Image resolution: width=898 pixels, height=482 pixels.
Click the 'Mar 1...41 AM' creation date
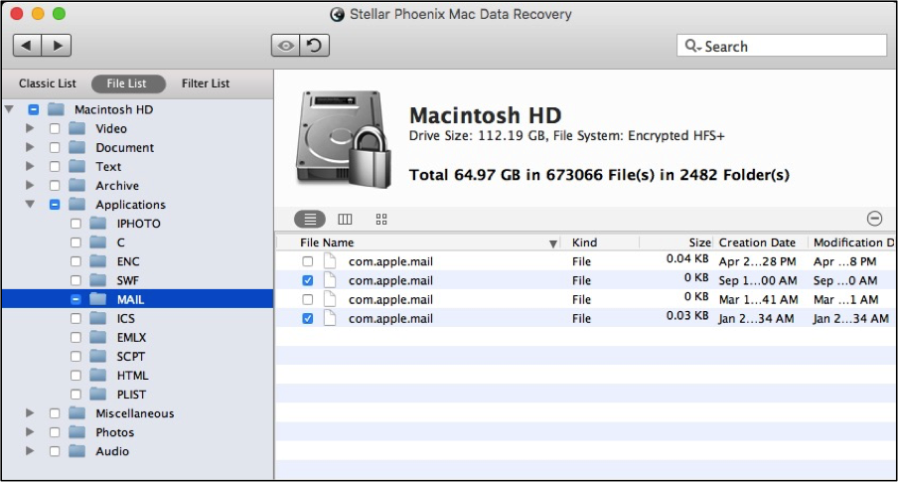coord(758,299)
